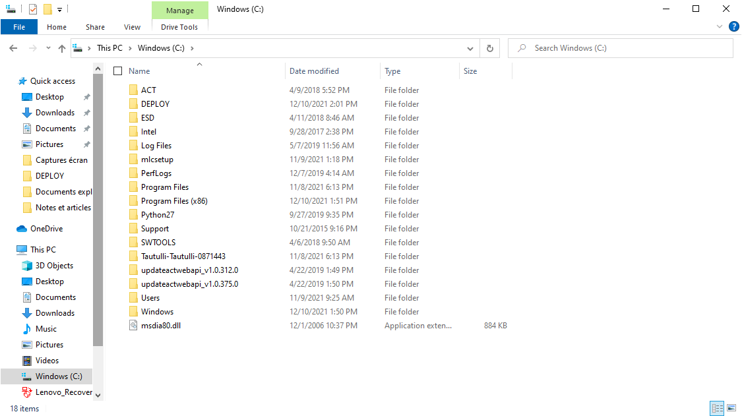This screenshot has width=742, height=416.
Task: Open the Help question mark icon
Action: 733,27
